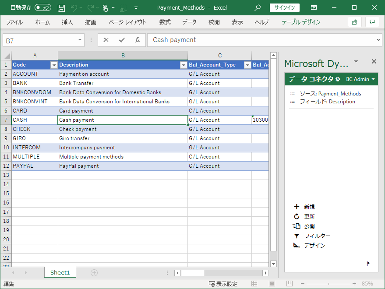The width and height of the screenshot is (385, 289).
Task: Select row 12 header
Action: [x=6, y=166]
